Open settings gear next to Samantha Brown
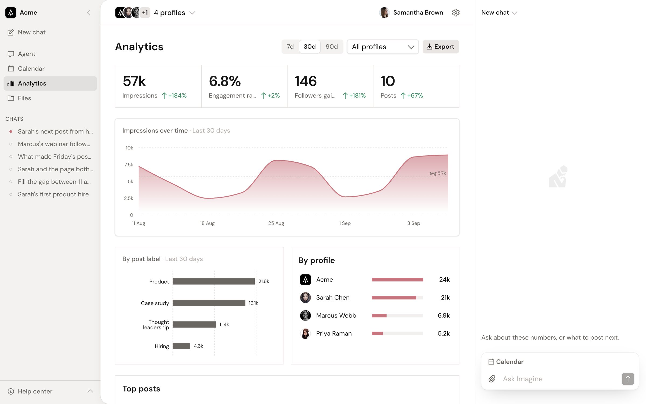646x404 pixels. (x=455, y=12)
